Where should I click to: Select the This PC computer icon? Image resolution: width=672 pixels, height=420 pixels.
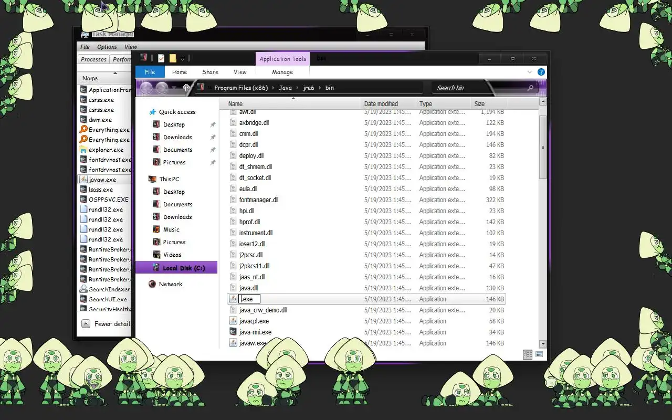point(152,179)
